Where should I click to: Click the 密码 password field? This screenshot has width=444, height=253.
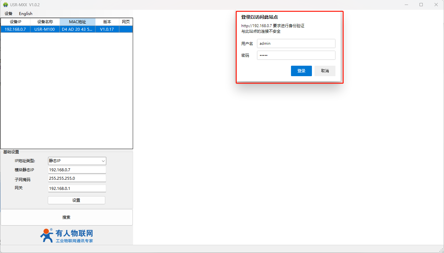296,55
